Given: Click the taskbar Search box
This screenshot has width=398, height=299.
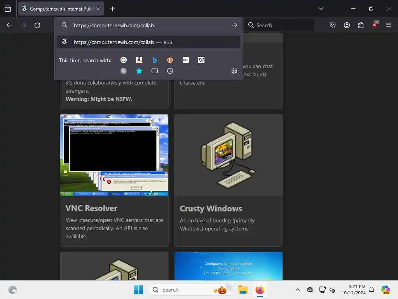Looking at the screenshot, I should coord(190,290).
